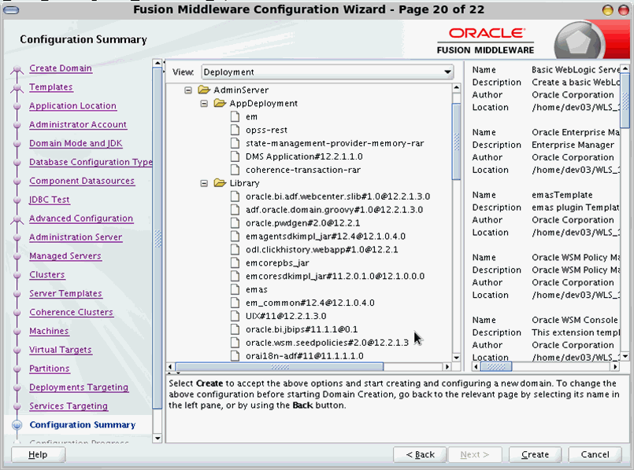Click the Library folder icon
The width and height of the screenshot is (634, 470).
click(x=220, y=183)
